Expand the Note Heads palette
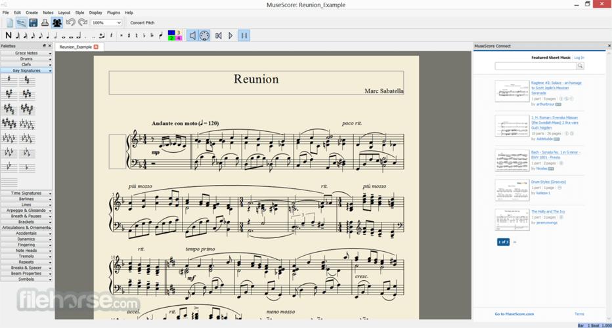 [x=26, y=251]
